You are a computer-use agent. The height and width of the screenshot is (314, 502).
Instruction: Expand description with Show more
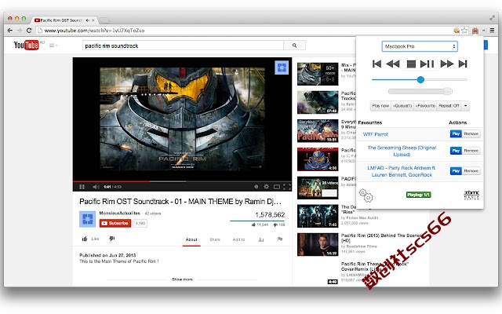coord(182,279)
